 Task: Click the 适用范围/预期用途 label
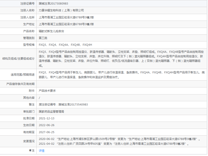tap(23, 75)
